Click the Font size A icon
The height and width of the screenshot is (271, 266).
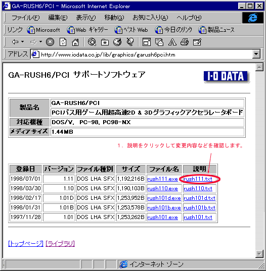coord(172,42)
